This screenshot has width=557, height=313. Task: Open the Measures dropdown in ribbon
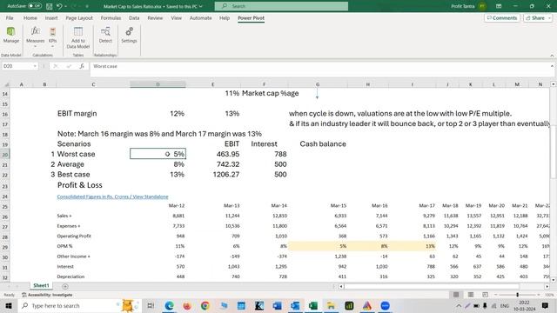point(35,37)
